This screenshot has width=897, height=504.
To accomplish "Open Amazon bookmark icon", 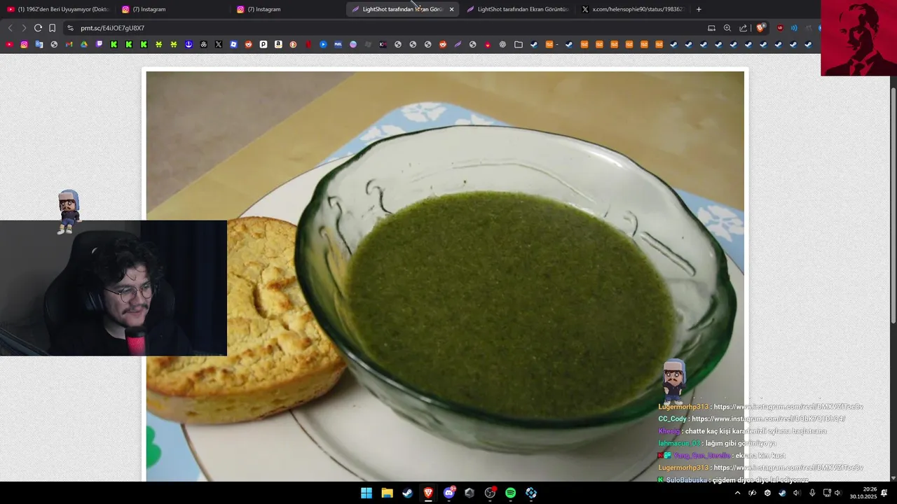I will tap(278, 45).
